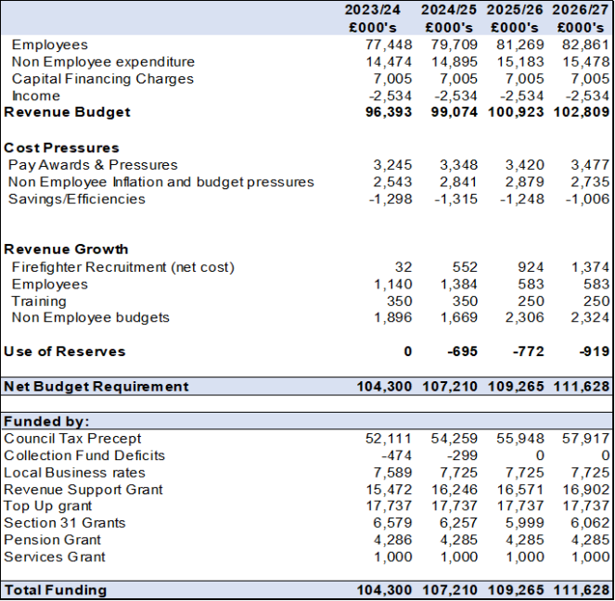
Task: Click the Pay Awards & Pressures label
Action: click(93, 165)
